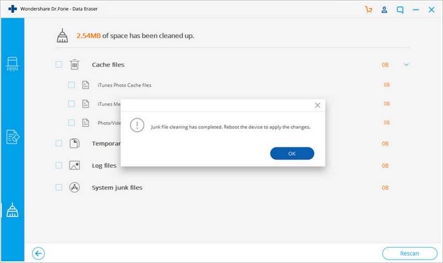Enable the System junk files checkbox
The image size is (443, 263).
pos(59,187)
